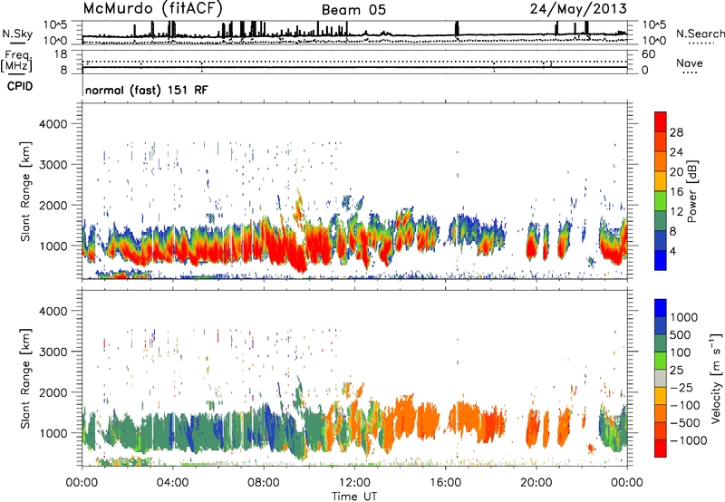Image resolution: width=725 pixels, height=502 pixels.
Task: Click the "18" frequency axis tick
Action: [x=61, y=54]
